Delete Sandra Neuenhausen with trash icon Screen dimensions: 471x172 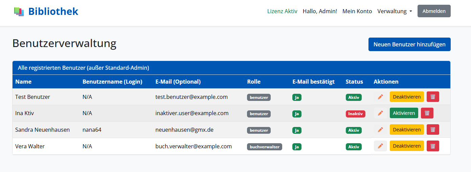tap(433, 130)
